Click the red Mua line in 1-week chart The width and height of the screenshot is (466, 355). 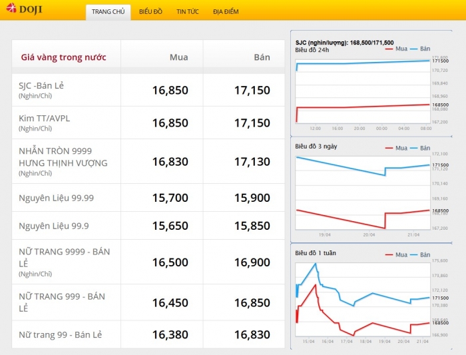373,324
